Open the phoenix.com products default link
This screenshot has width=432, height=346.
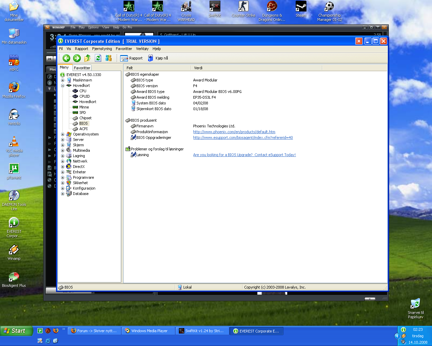point(234,132)
